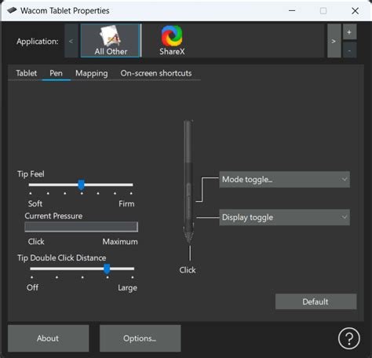Open the About dialog
Viewport: 372px width, 358px height.
tap(48, 338)
